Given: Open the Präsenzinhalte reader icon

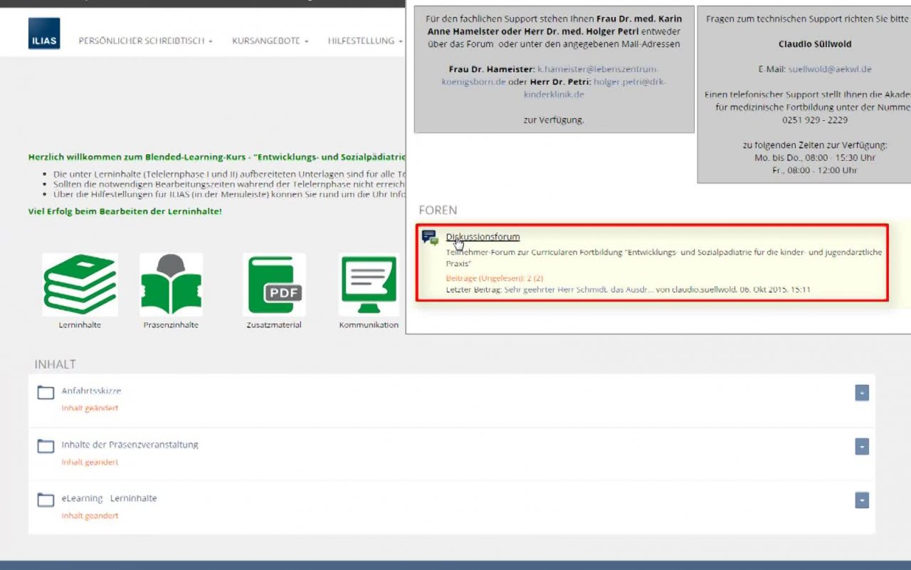Looking at the screenshot, I should click(x=171, y=285).
